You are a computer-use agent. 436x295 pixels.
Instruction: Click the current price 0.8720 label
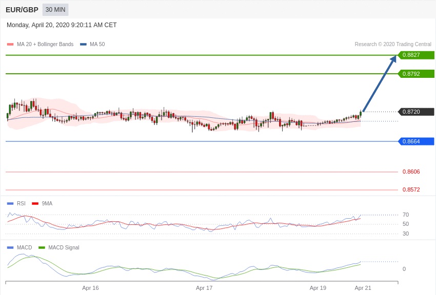tap(417, 112)
